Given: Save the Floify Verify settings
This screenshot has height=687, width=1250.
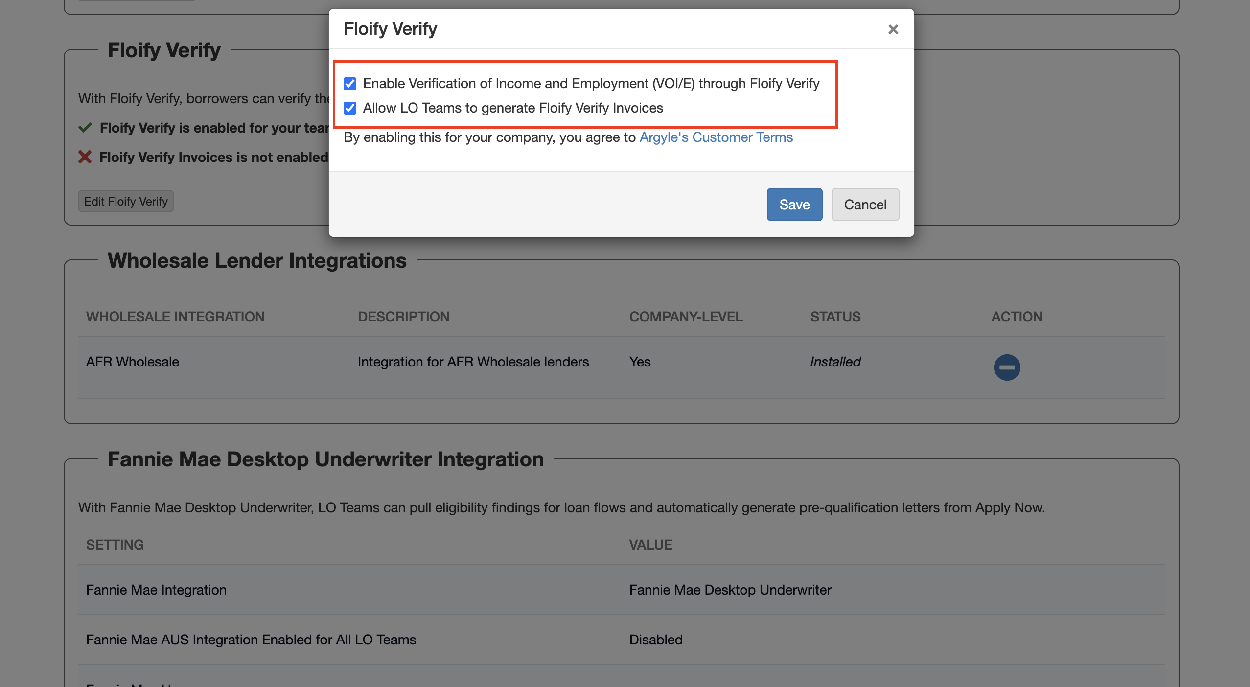Looking at the screenshot, I should (x=794, y=205).
